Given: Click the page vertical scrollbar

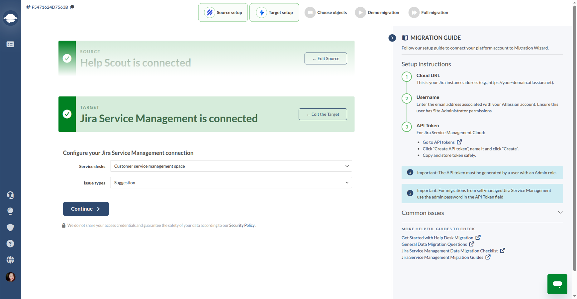Looking at the screenshot, I should (575, 138).
